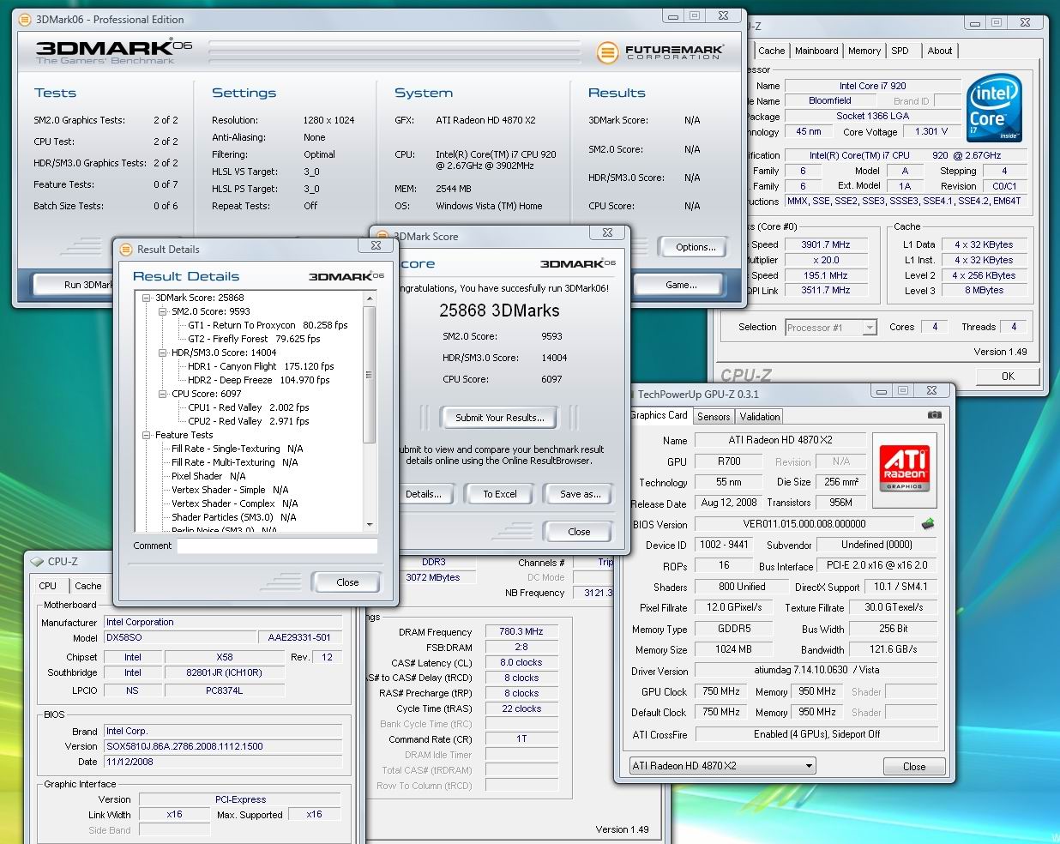
Task: Click the Futuremark Corporation logo
Action: click(x=660, y=53)
